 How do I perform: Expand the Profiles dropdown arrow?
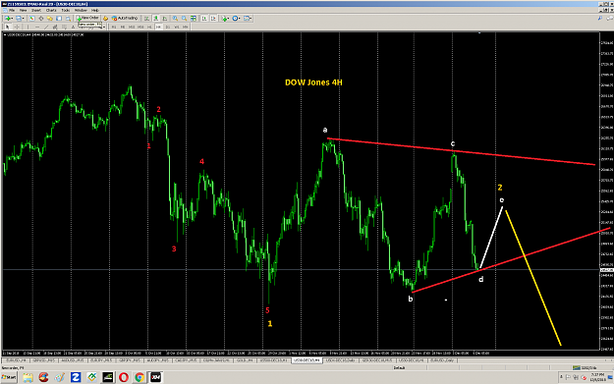(x=24, y=18)
